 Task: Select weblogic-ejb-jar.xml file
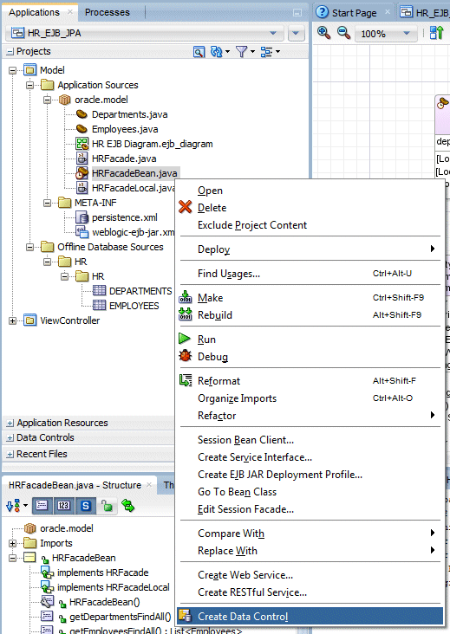point(134,232)
